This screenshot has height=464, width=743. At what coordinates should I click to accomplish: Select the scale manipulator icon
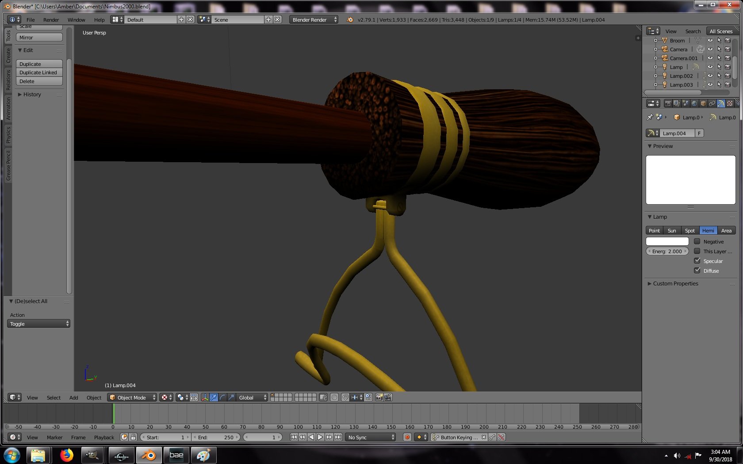[232, 397]
